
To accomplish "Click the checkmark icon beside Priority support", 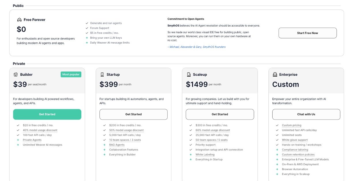I will click(191, 145).
